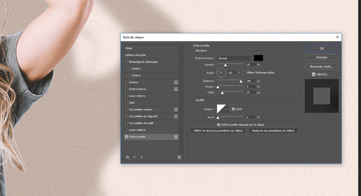Click the Distance slider handle
Viewport: 361px width, 196px height.
(x=241, y=82)
